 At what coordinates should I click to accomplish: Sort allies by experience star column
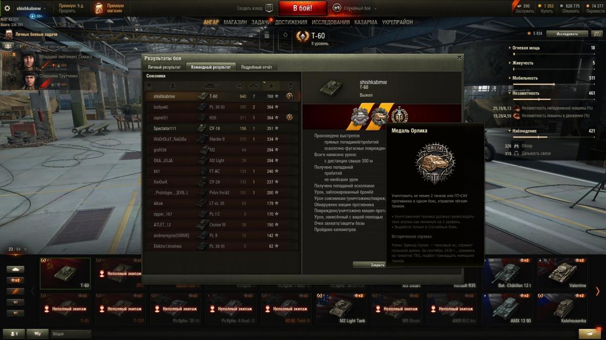click(271, 86)
